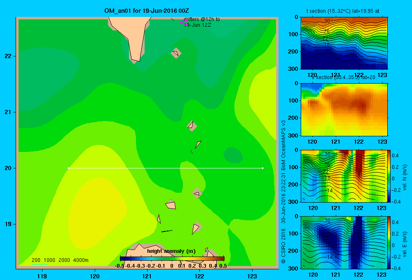Click latitude label 22 on main map

8,56
